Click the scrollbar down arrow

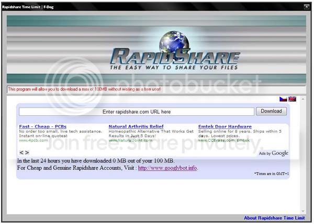[303, 211]
